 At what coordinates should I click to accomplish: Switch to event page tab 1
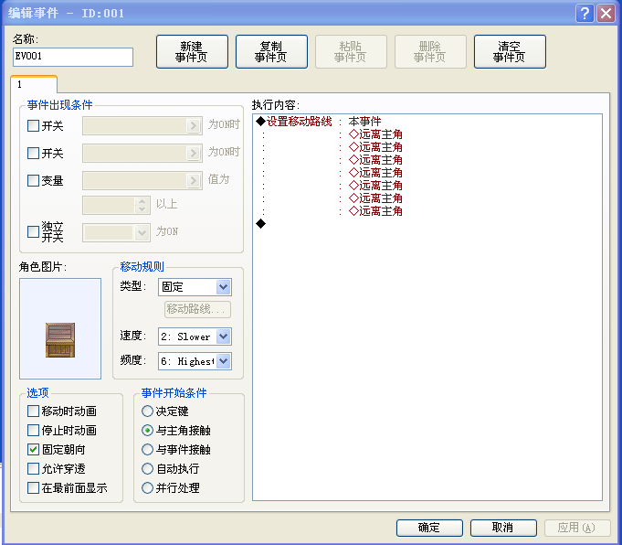point(34,84)
